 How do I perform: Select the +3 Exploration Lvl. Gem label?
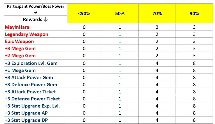pos(31,63)
